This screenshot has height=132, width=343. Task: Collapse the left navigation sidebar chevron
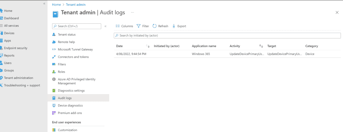pos(44,4)
